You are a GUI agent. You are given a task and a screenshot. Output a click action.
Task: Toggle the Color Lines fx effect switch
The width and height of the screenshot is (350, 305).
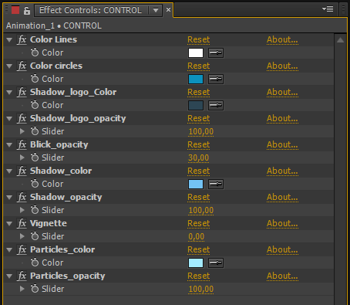click(22, 39)
